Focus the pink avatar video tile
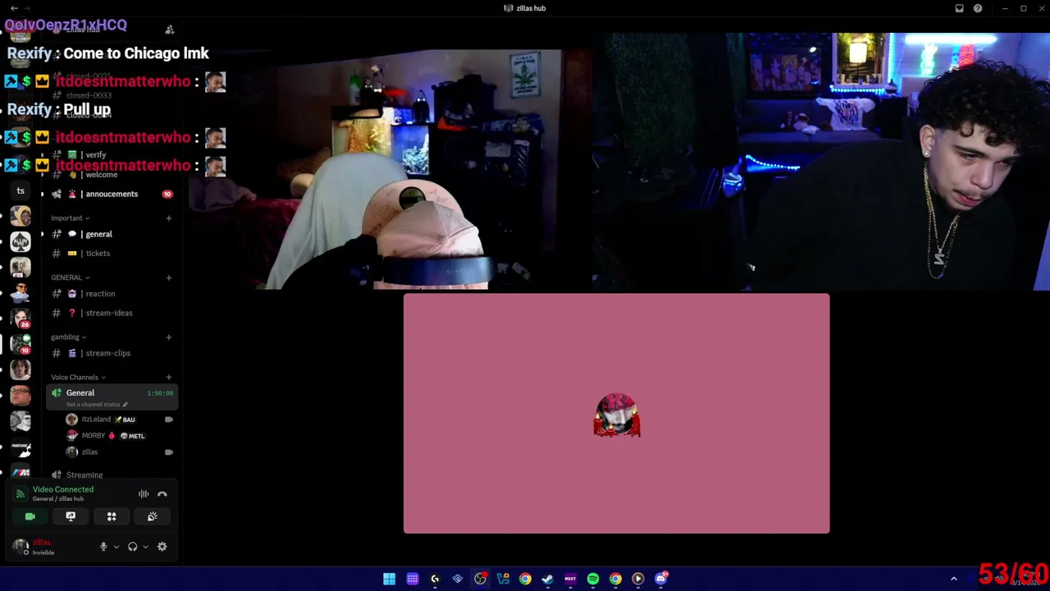1050x591 pixels. tap(616, 414)
